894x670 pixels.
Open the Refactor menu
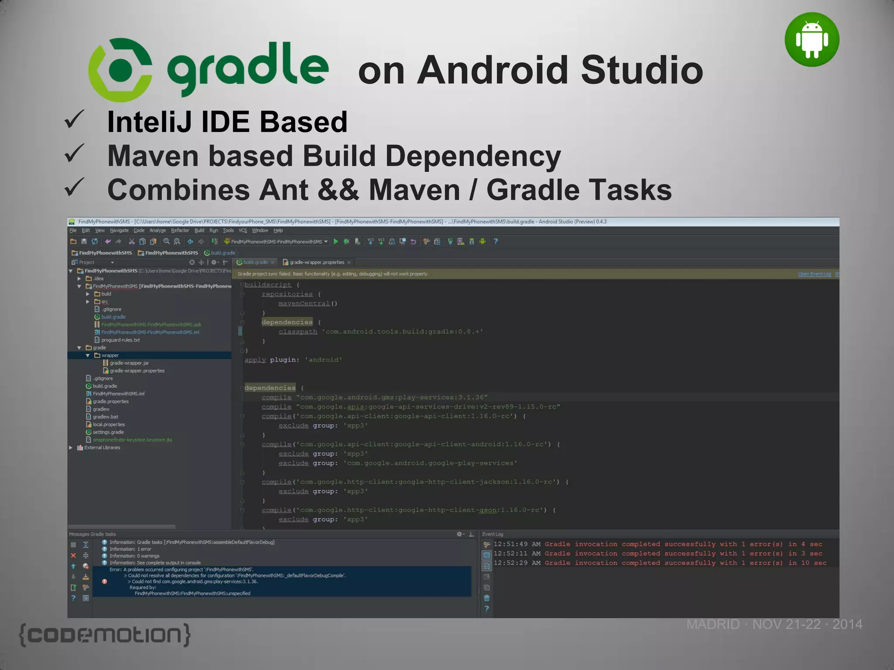tap(180, 230)
